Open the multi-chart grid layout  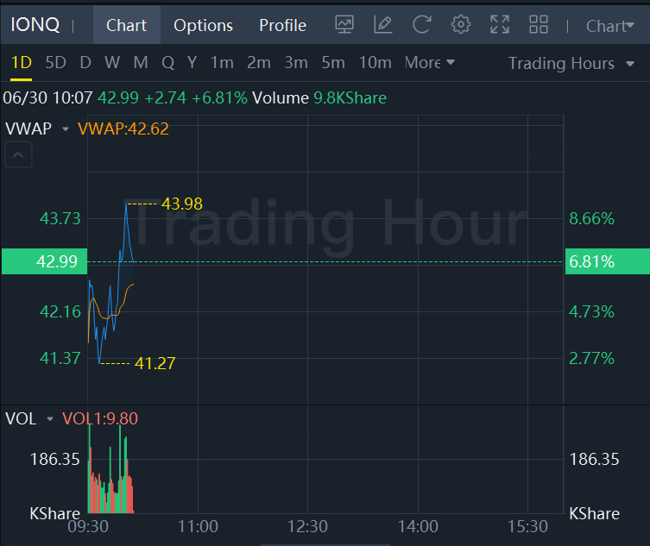click(x=539, y=25)
